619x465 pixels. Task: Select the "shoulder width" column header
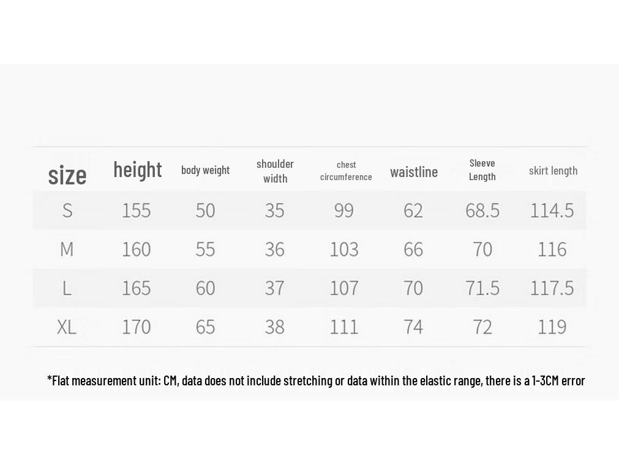point(275,171)
